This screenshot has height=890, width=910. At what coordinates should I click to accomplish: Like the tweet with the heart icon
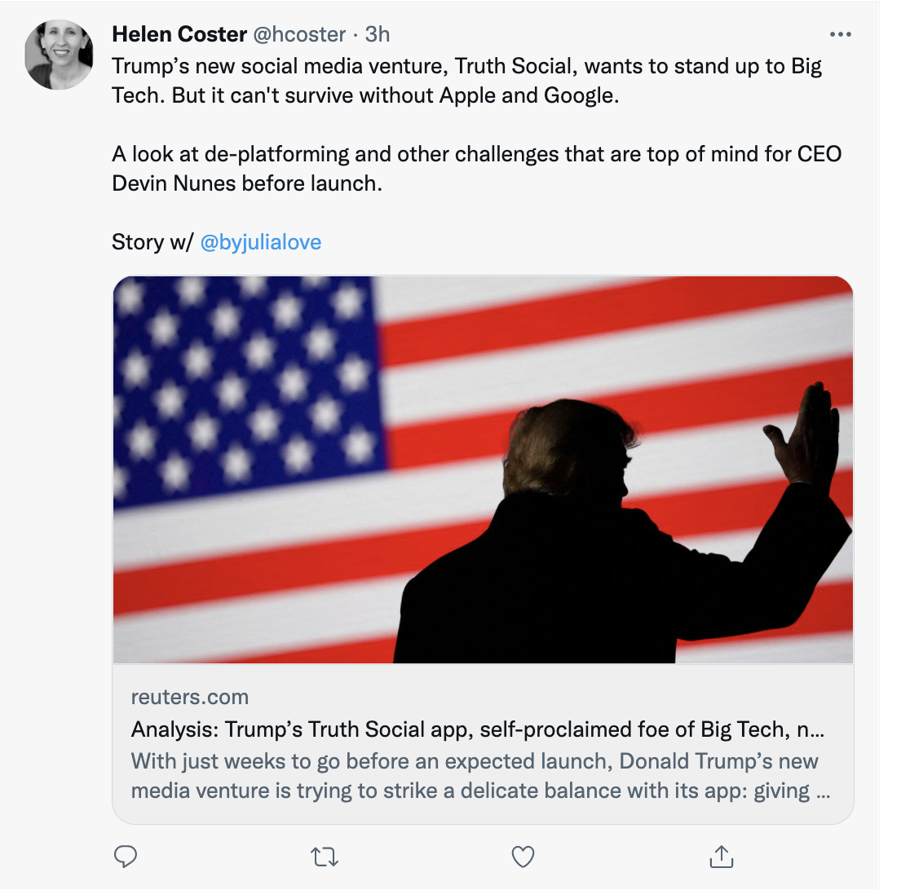click(x=523, y=856)
